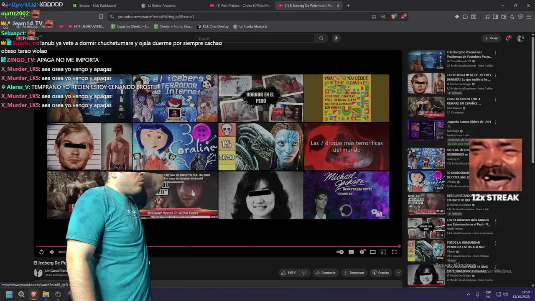Click the dislike thumb icon
Viewport: 535px width, 301px height.
pyautogui.click(x=304, y=273)
